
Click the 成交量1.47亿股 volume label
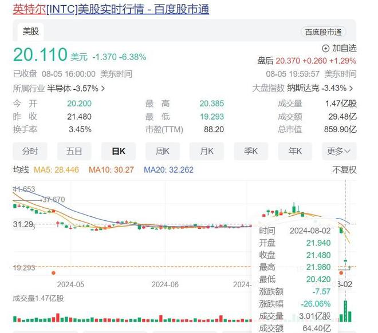(38, 299)
